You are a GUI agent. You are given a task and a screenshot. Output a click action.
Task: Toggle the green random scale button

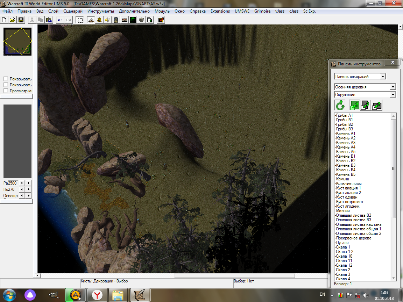354,105
